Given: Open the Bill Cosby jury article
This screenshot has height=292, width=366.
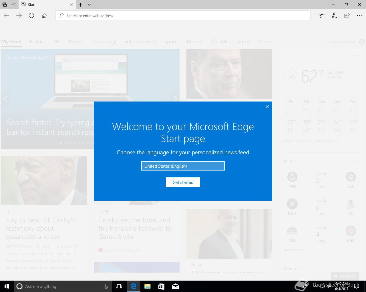Looking at the screenshot, I should [40, 228].
